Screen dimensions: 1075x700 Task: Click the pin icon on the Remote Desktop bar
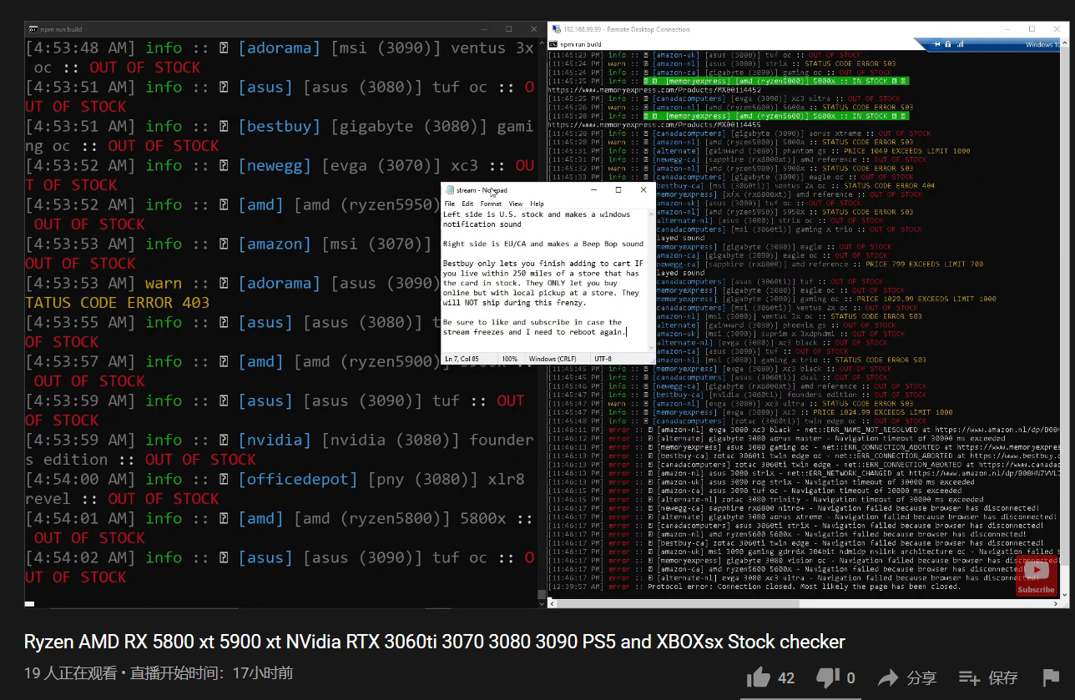coord(937,43)
